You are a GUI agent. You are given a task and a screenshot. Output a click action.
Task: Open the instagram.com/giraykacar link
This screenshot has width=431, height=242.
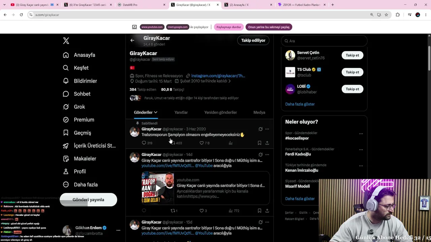218,76
